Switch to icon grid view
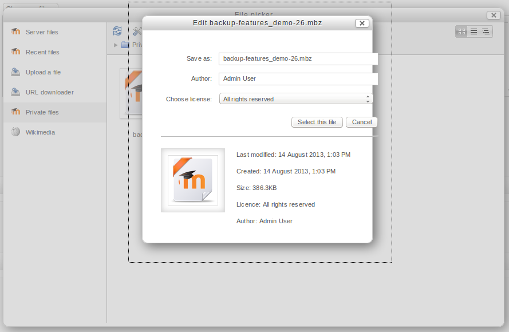509x332 pixels. click(x=461, y=31)
